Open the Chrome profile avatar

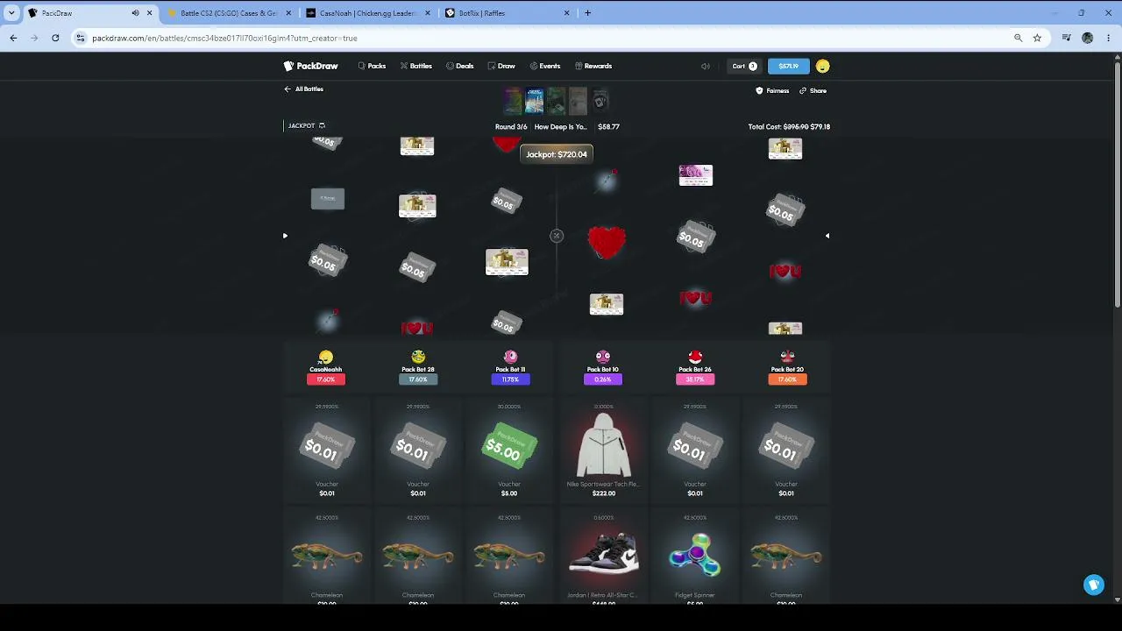1088,38
